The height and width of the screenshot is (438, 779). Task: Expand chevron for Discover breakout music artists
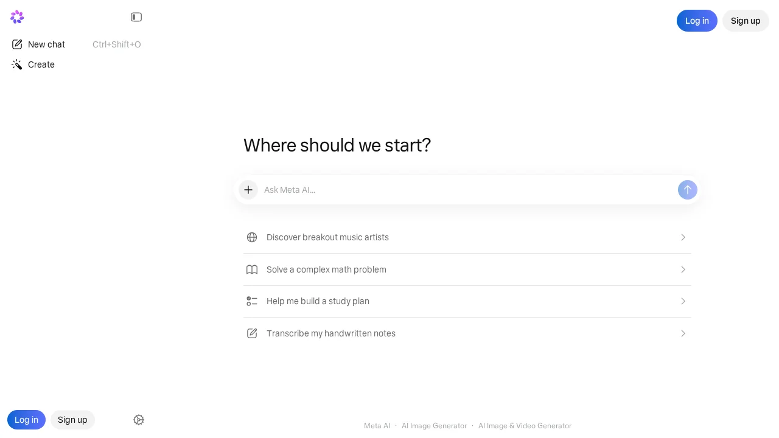(x=683, y=237)
